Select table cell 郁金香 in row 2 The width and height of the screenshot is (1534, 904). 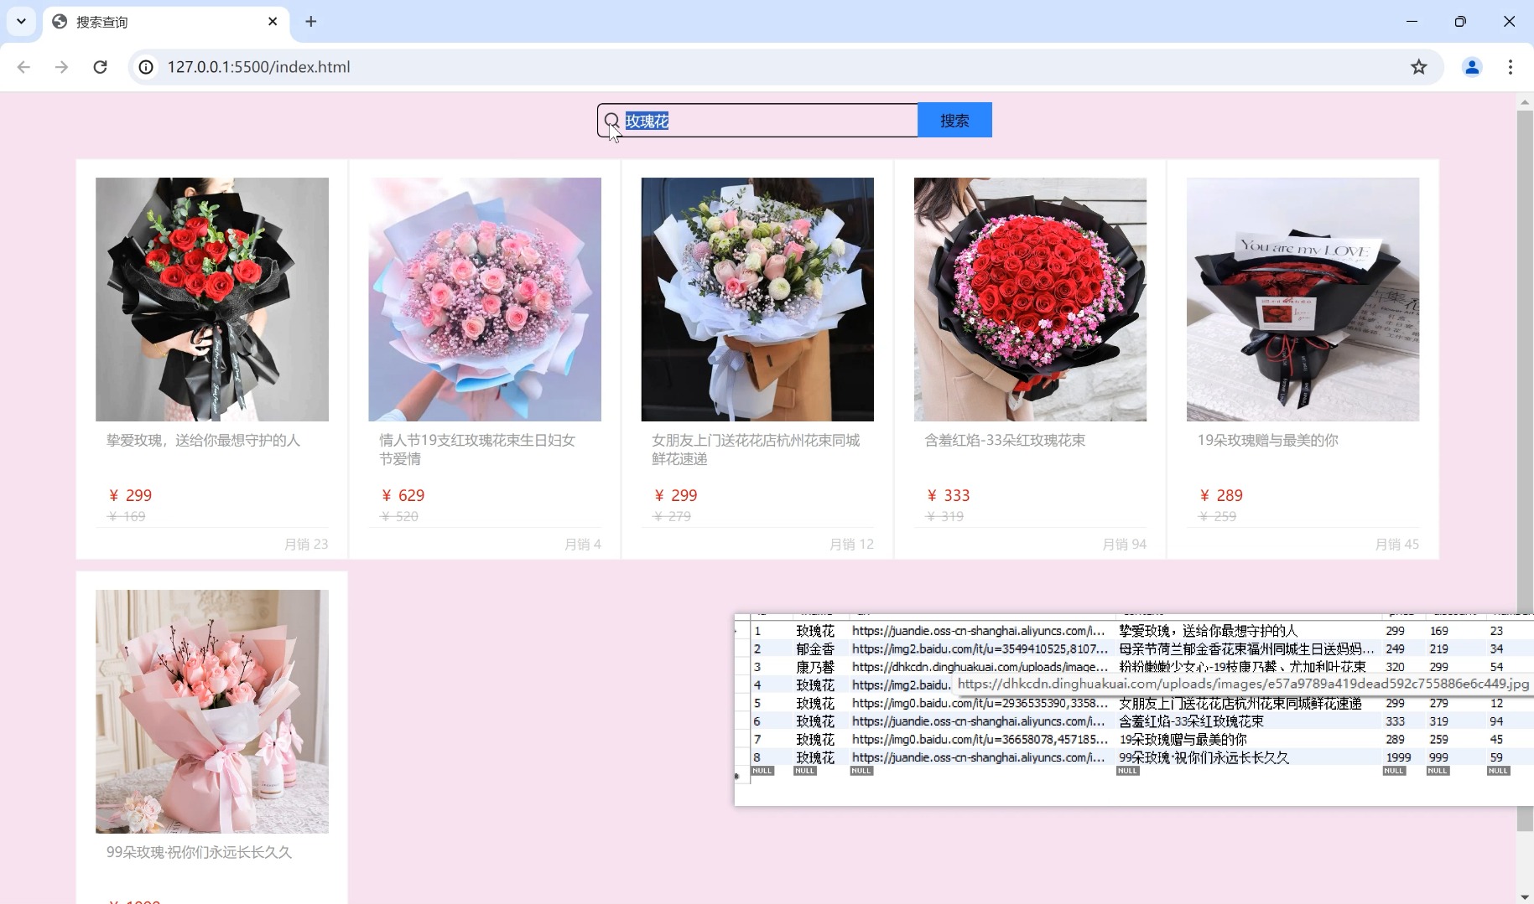coord(815,649)
